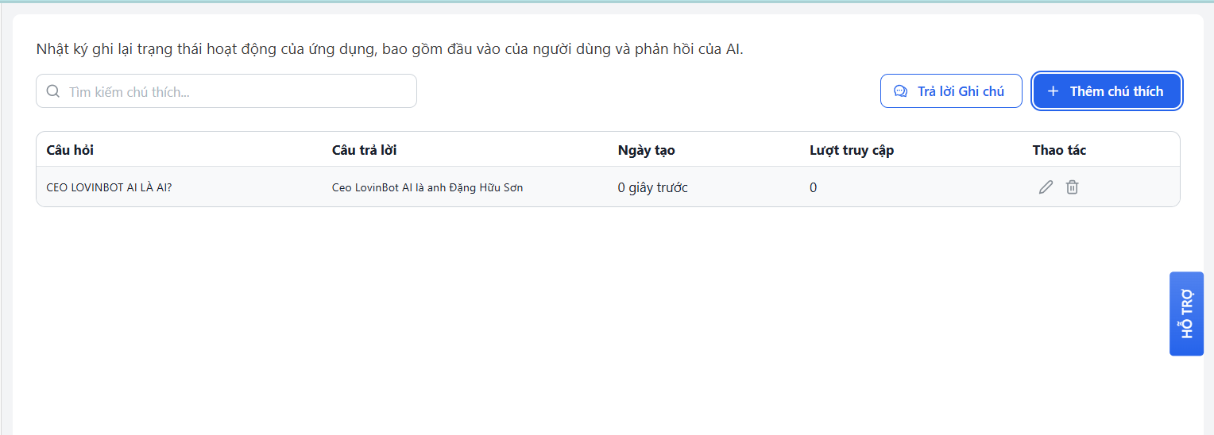Open the vertical HỖ TRỢ support tab
The image size is (1214, 435).
(x=1186, y=314)
